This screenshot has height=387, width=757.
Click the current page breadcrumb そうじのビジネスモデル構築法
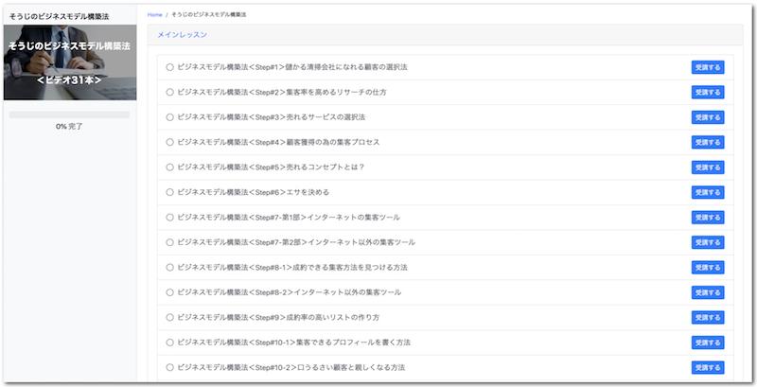point(209,15)
